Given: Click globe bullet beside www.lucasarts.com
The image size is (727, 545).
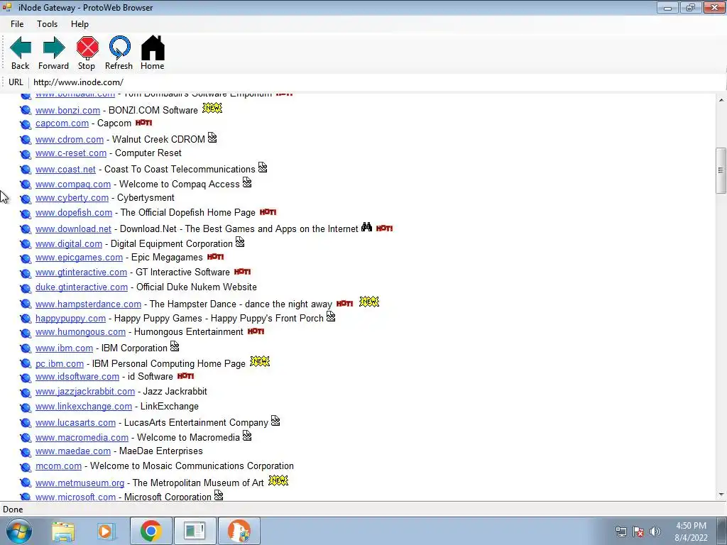Looking at the screenshot, I should [26, 423].
